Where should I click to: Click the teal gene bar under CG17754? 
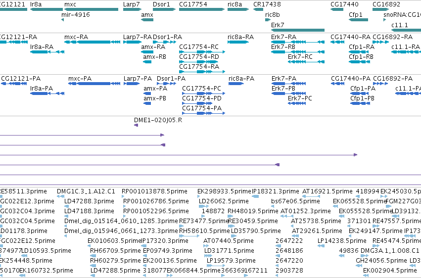point(202,9)
